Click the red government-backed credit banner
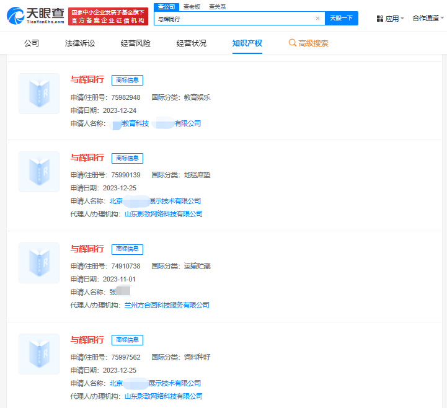Screen dimensions: 447x408 tap(108, 16)
